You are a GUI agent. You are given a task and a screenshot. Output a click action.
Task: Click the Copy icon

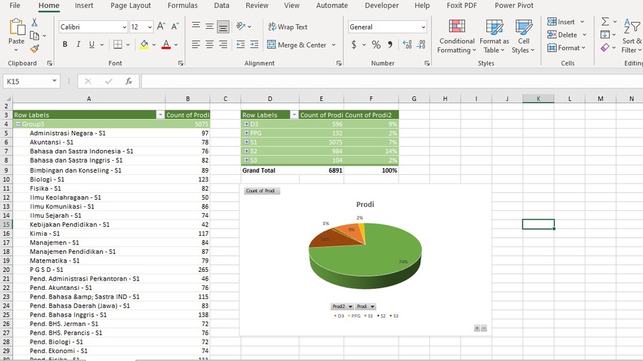[34, 35]
